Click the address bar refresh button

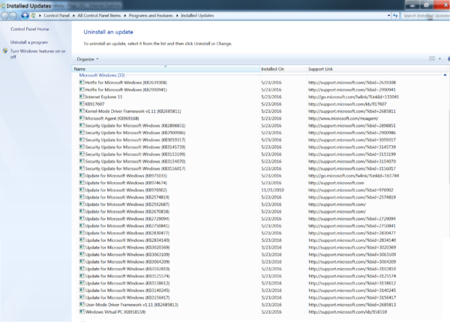coord(395,16)
